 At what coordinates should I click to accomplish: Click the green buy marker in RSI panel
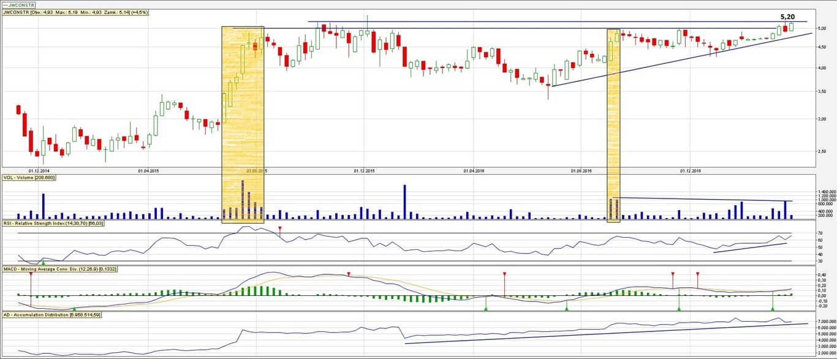[43, 262]
